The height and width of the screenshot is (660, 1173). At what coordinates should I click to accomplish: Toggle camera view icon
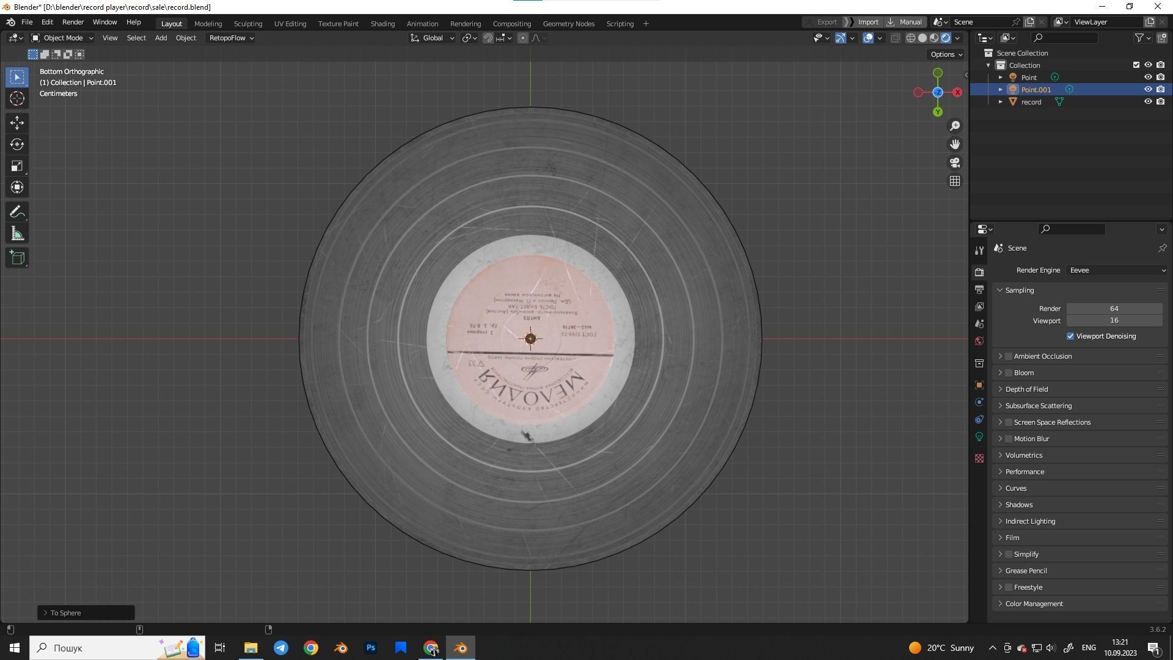(955, 163)
